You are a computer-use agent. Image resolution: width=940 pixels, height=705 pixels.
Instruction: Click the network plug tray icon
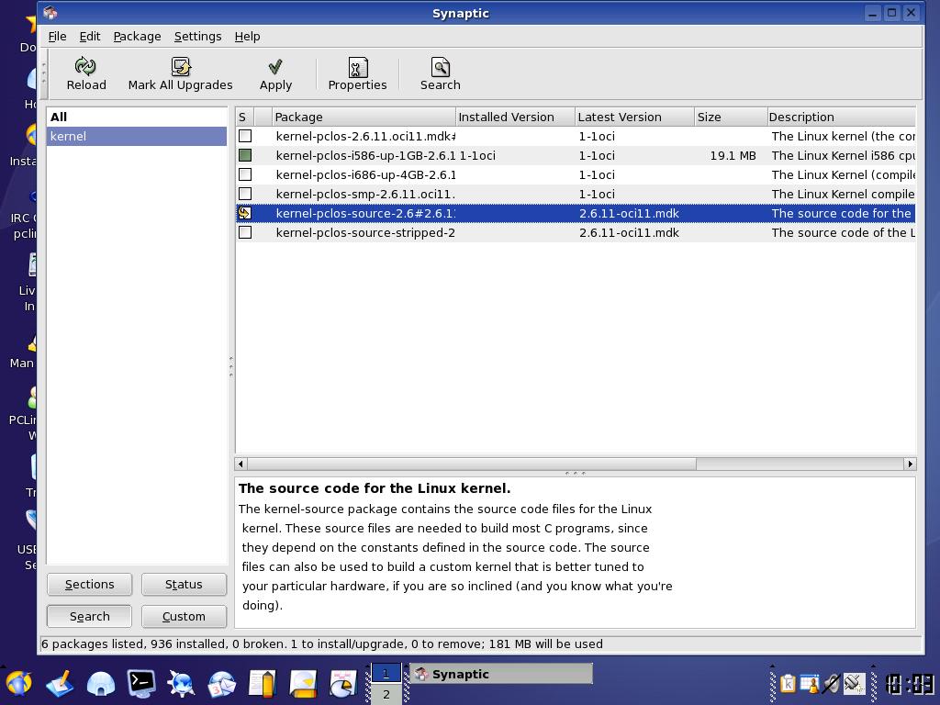(854, 683)
